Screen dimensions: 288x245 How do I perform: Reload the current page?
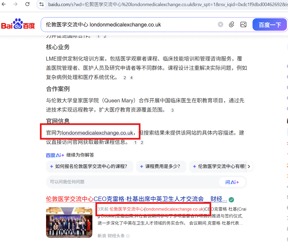tap(27, 4)
